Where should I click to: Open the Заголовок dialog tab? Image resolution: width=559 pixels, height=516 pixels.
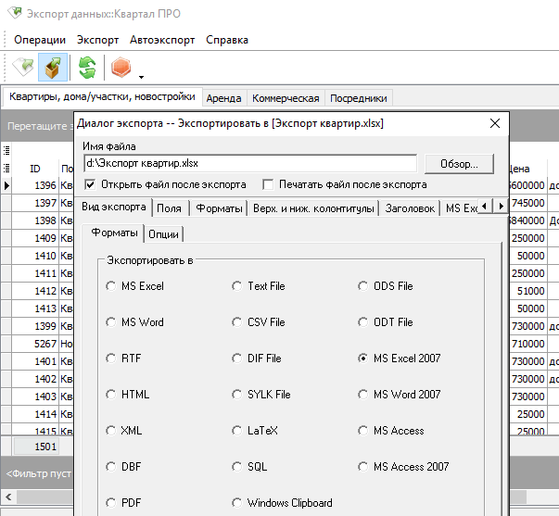click(x=410, y=208)
